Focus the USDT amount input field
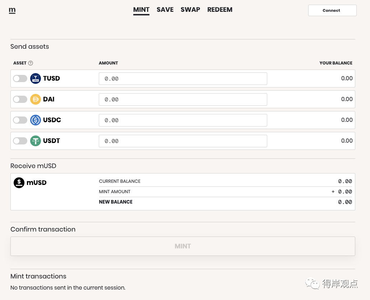370x300 pixels. click(x=183, y=141)
